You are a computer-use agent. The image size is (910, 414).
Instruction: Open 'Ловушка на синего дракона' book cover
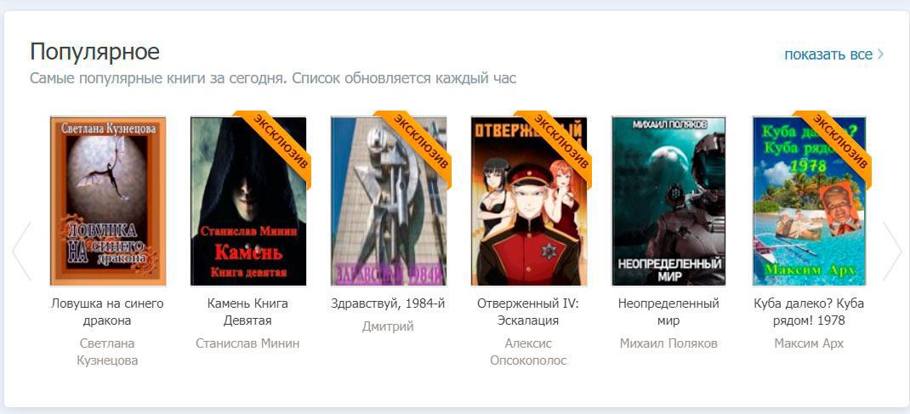[108, 201]
